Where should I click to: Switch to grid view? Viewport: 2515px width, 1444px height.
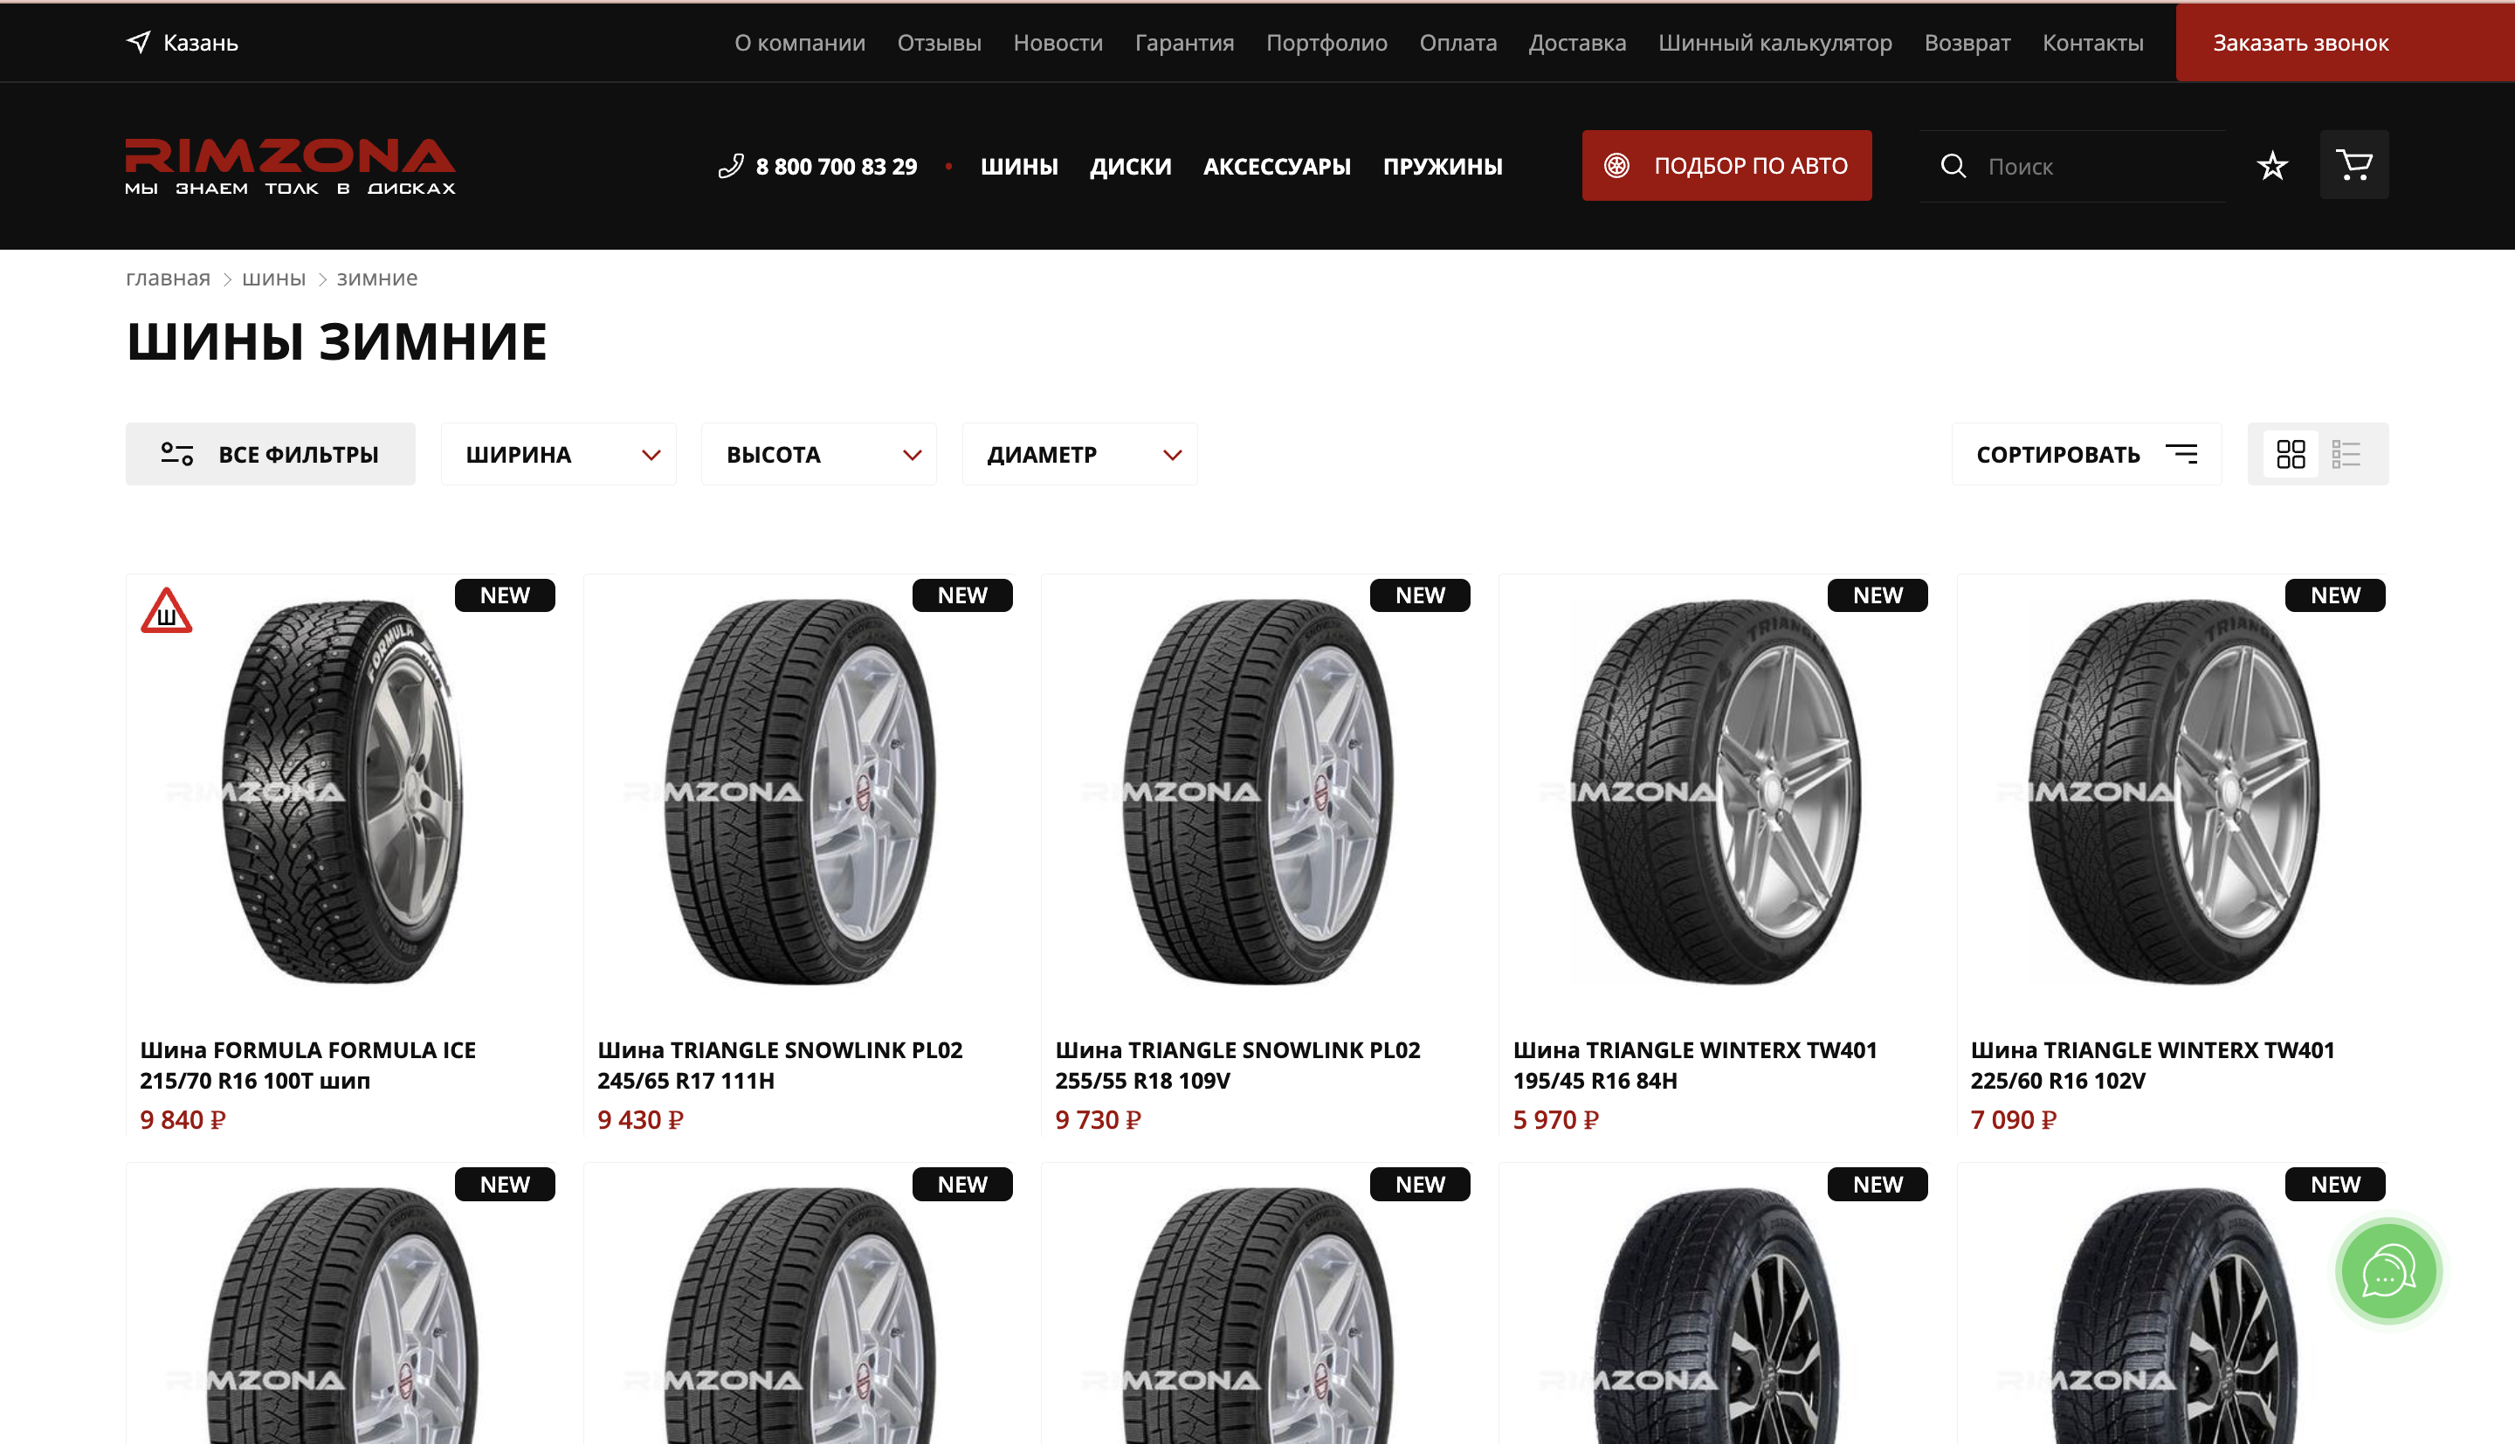2290,454
